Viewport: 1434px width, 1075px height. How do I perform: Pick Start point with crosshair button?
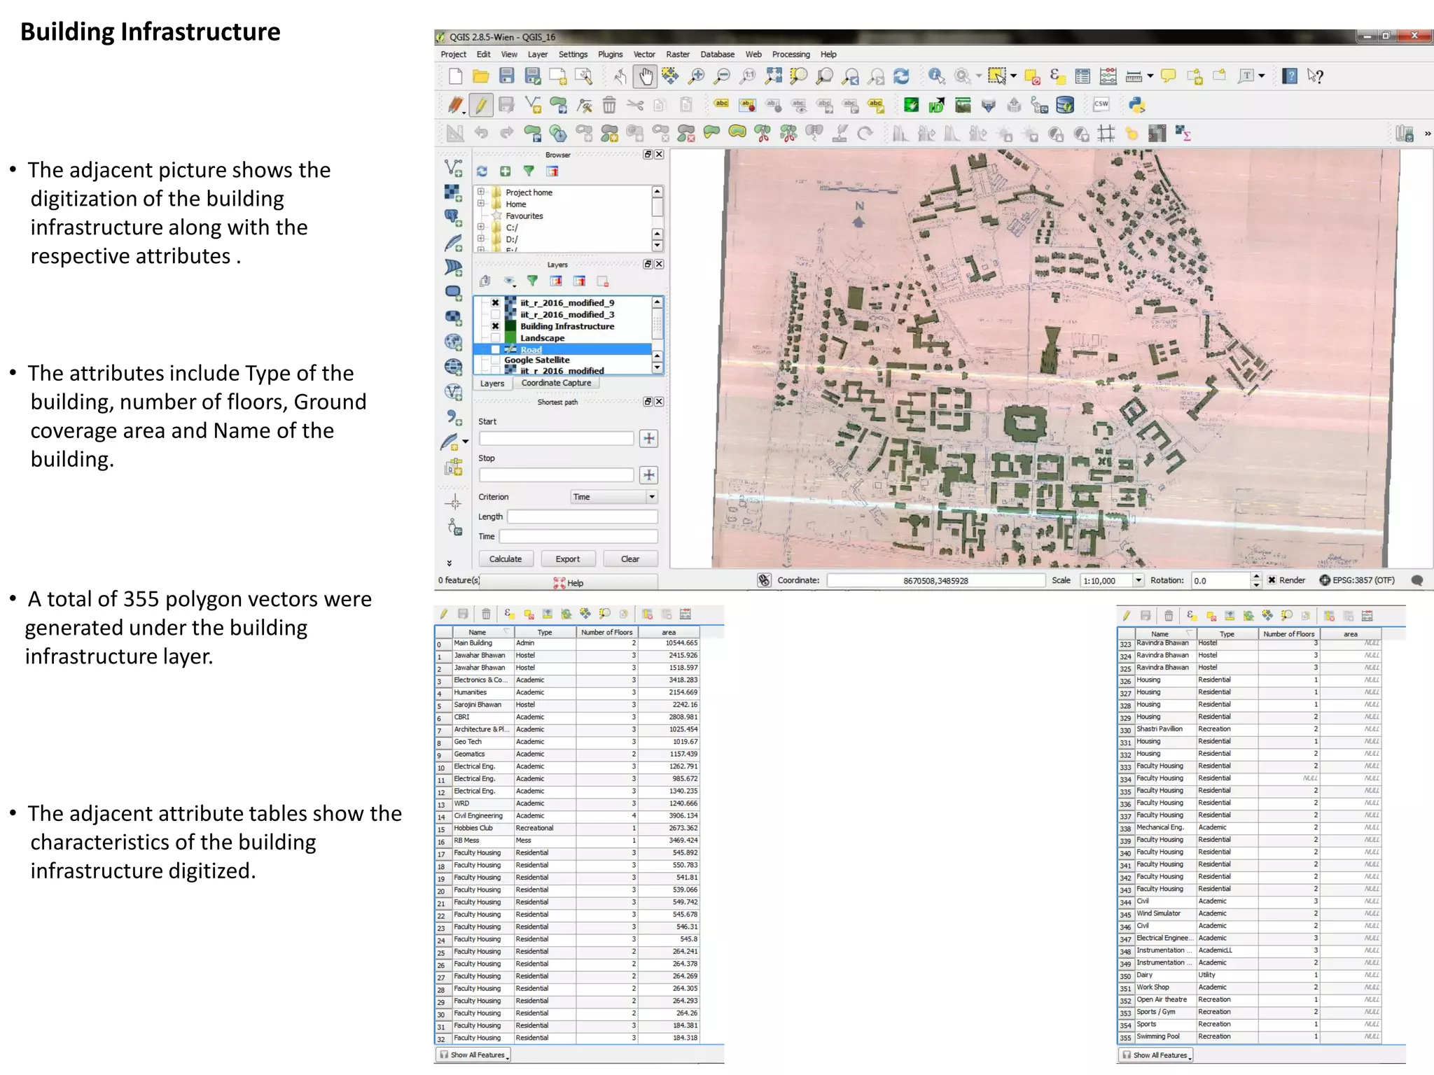649,438
